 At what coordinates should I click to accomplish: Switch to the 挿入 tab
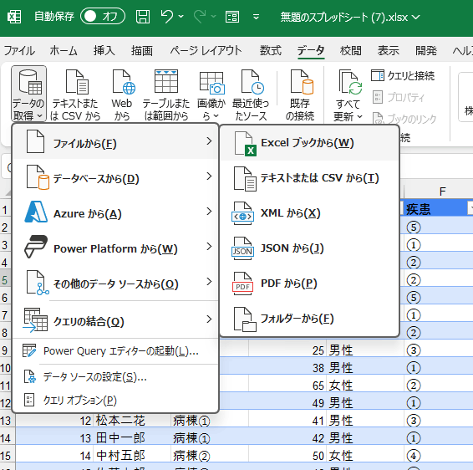click(x=104, y=50)
